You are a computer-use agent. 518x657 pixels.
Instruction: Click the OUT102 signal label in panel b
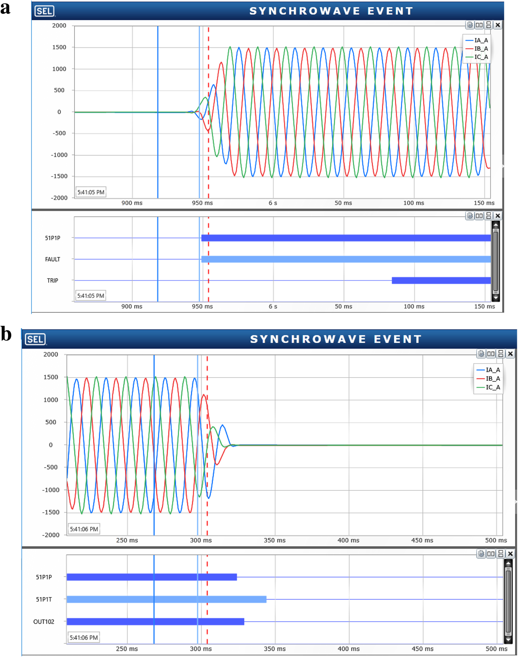(x=44, y=622)
